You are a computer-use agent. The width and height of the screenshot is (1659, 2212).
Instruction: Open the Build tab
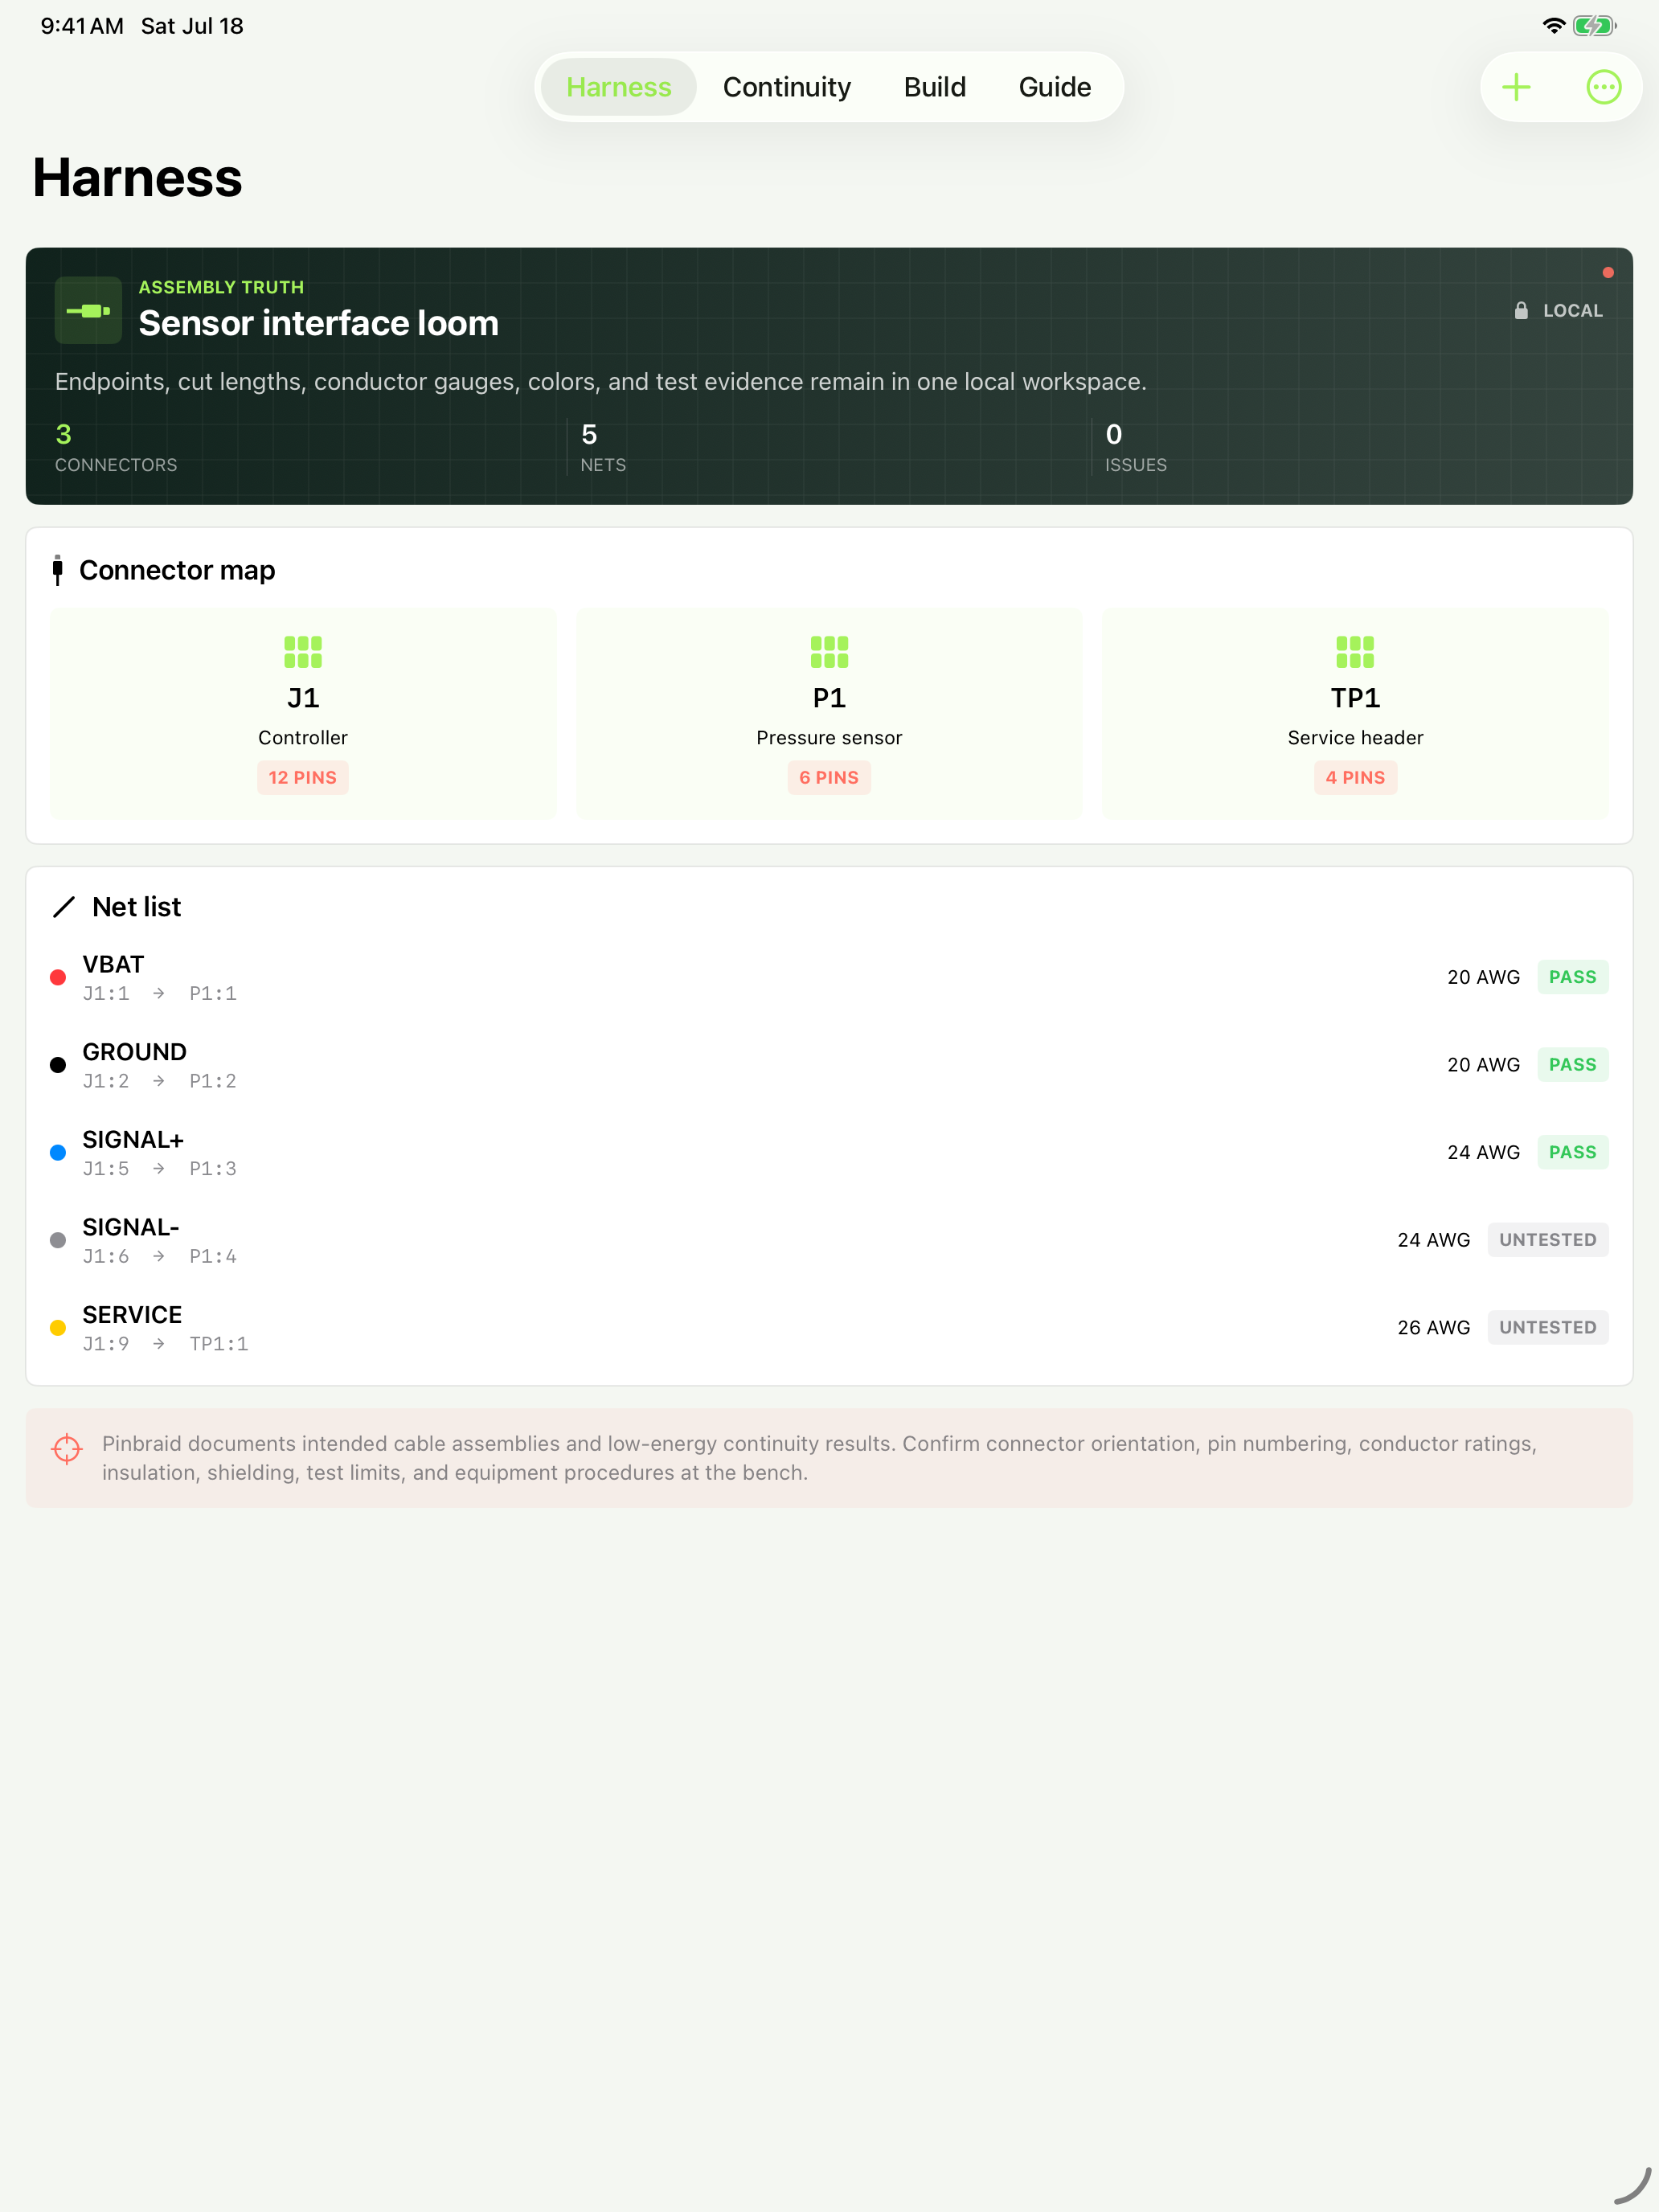pyautogui.click(x=934, y=87)
